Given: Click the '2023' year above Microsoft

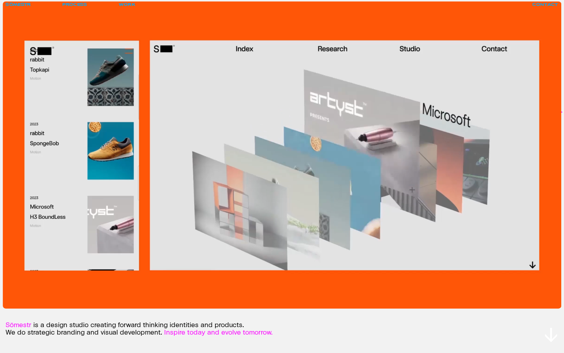Looking at the screenshot, I should (x=34, y=198).
